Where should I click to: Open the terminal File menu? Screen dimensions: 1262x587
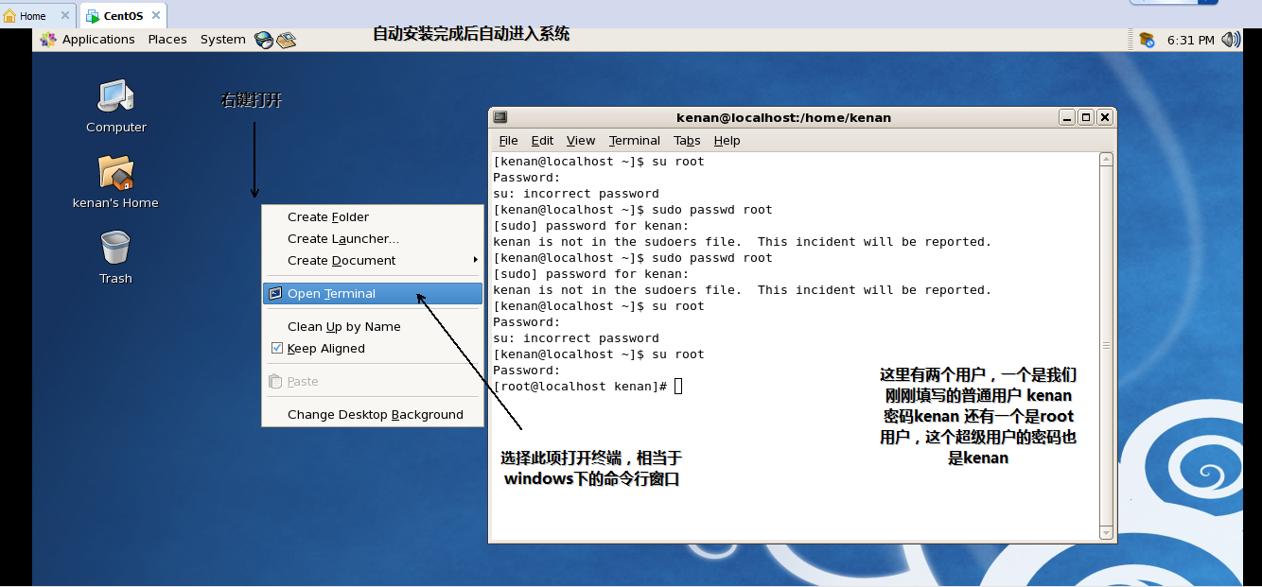click(508, 141)
